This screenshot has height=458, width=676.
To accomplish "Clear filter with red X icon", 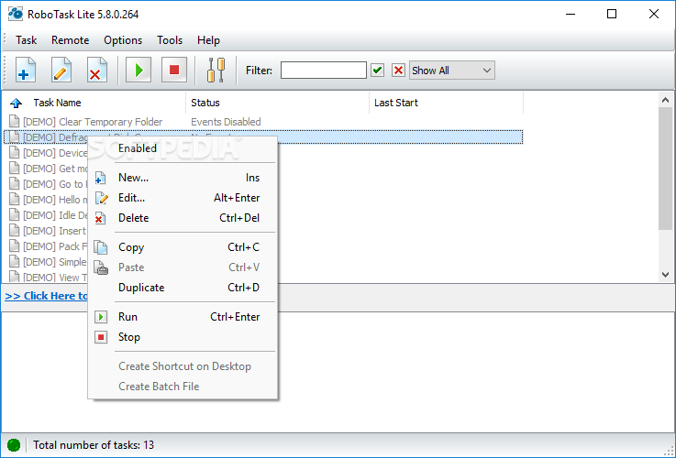I will point(398,71).
